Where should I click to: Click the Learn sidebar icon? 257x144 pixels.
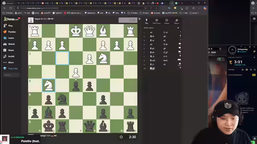pos(5,38)
